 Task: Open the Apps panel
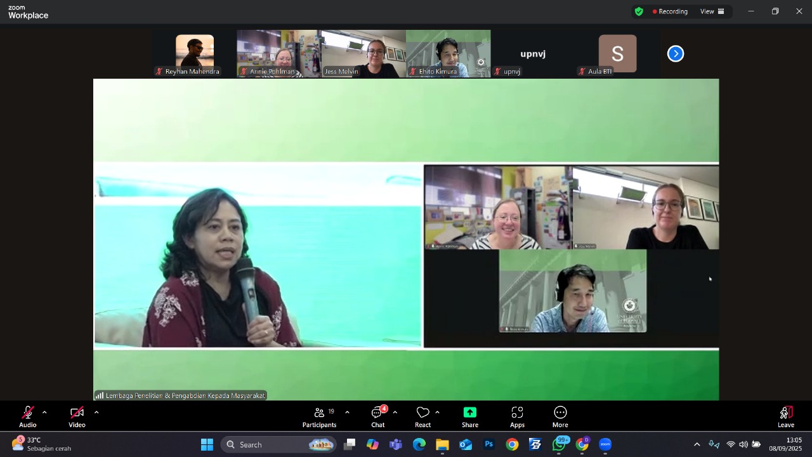click(517, 416)
